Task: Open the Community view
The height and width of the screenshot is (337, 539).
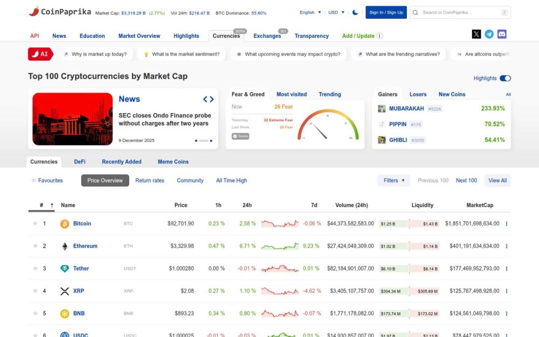Action: (190, 181)
